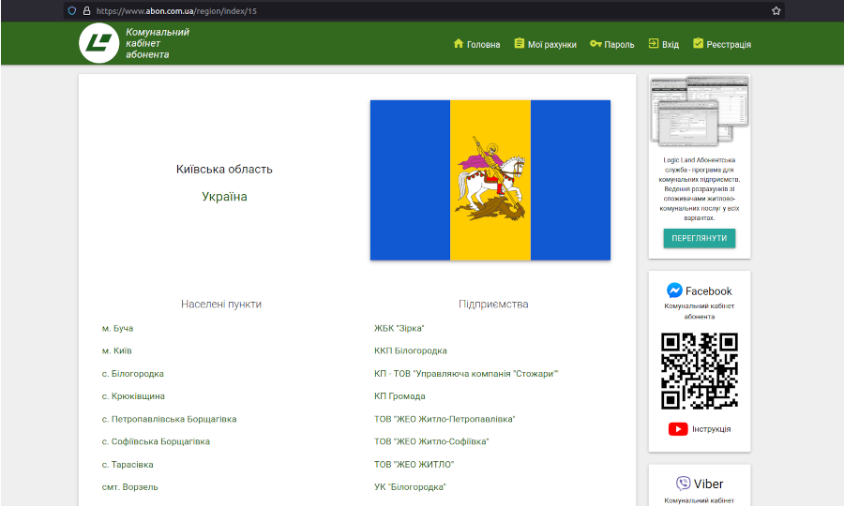Open the Реєстрація menu item
This screenshot has height=506, width=844.
point(729,45)
